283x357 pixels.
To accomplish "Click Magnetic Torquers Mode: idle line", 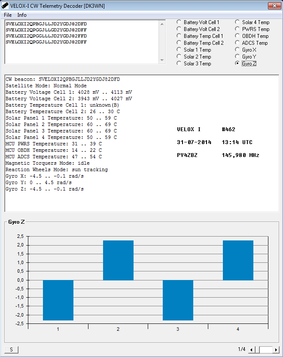I will (48, 163).
